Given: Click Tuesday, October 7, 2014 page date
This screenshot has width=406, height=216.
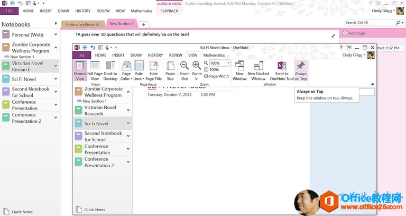Looking at the screenshot, I should 169,95.
